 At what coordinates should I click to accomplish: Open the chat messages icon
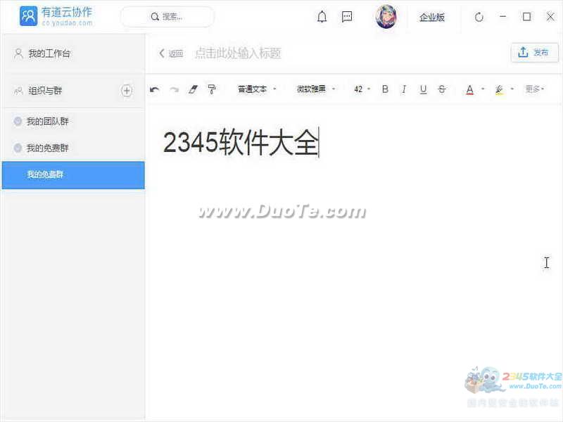tap(347, 17)
